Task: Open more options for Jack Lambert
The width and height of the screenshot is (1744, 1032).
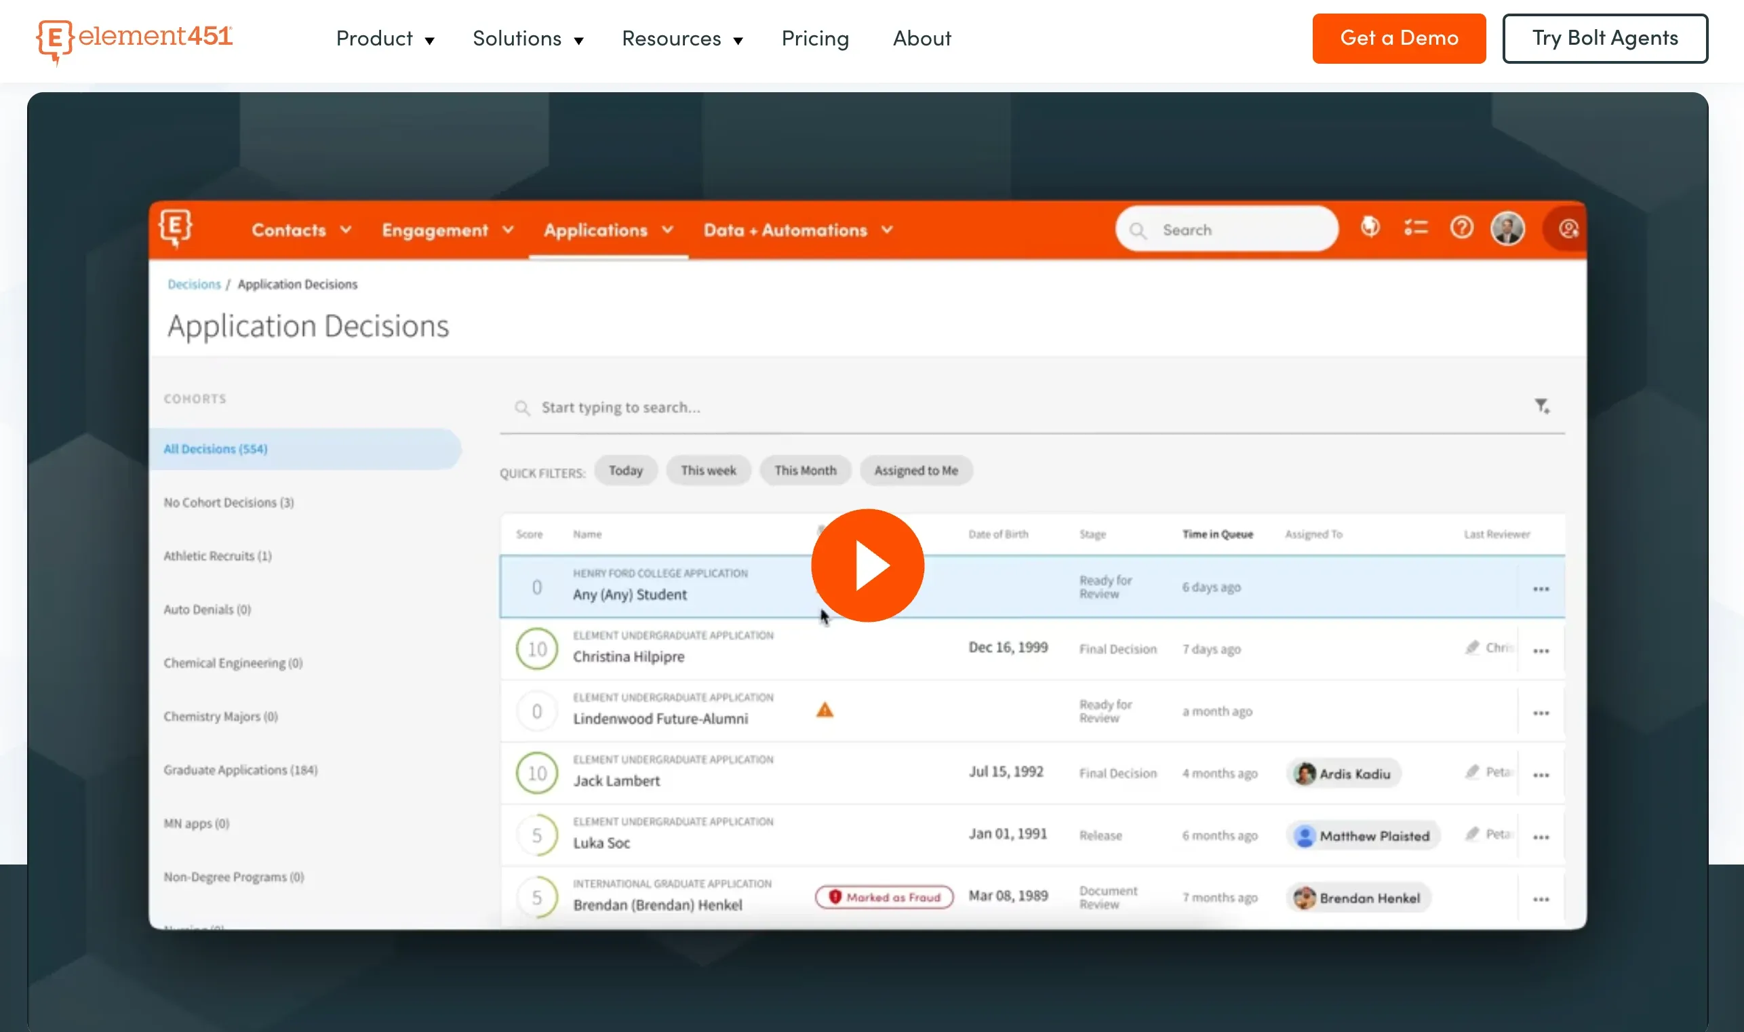Action: coord(1541,776)
